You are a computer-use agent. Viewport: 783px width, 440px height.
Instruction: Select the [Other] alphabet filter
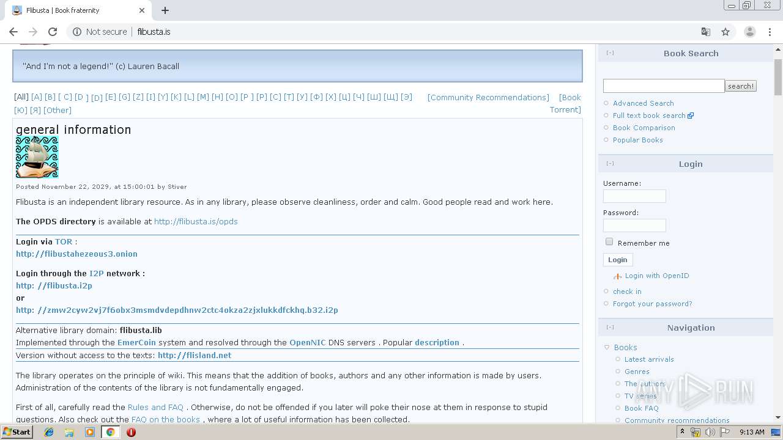(58, 110)
